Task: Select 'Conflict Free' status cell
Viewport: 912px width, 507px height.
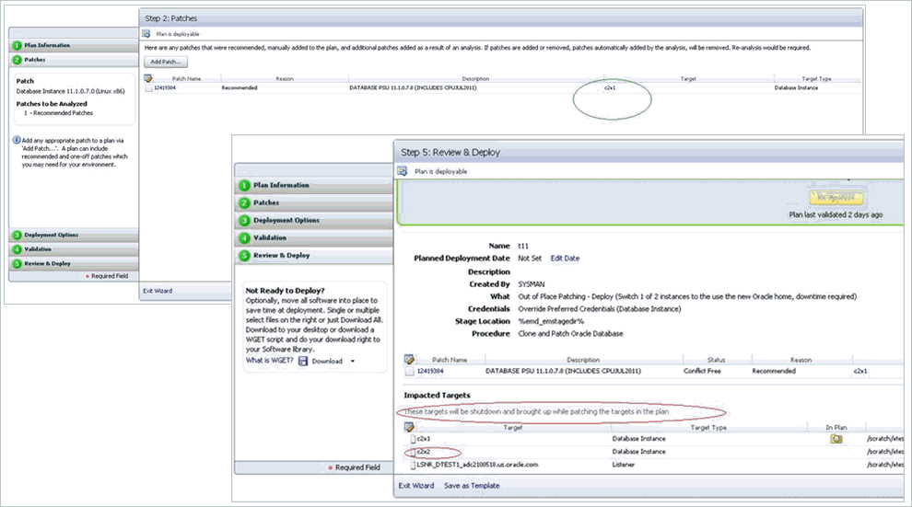Action: [702, 371]
